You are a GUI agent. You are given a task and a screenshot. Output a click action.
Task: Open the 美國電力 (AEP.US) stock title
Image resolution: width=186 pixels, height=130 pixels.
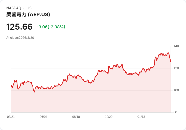click(28, 14)
